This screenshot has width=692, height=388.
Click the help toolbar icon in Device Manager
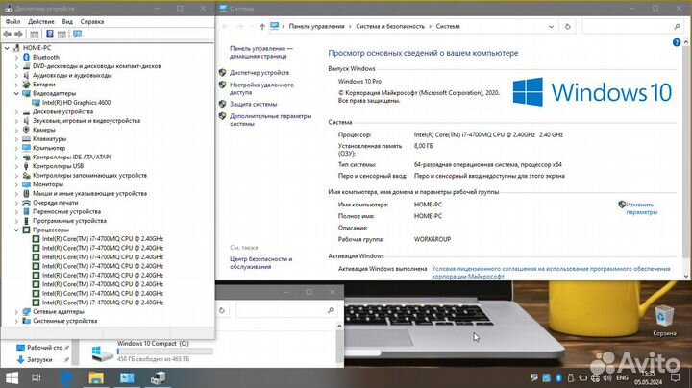pyautogui.click(x=50, y=34)
